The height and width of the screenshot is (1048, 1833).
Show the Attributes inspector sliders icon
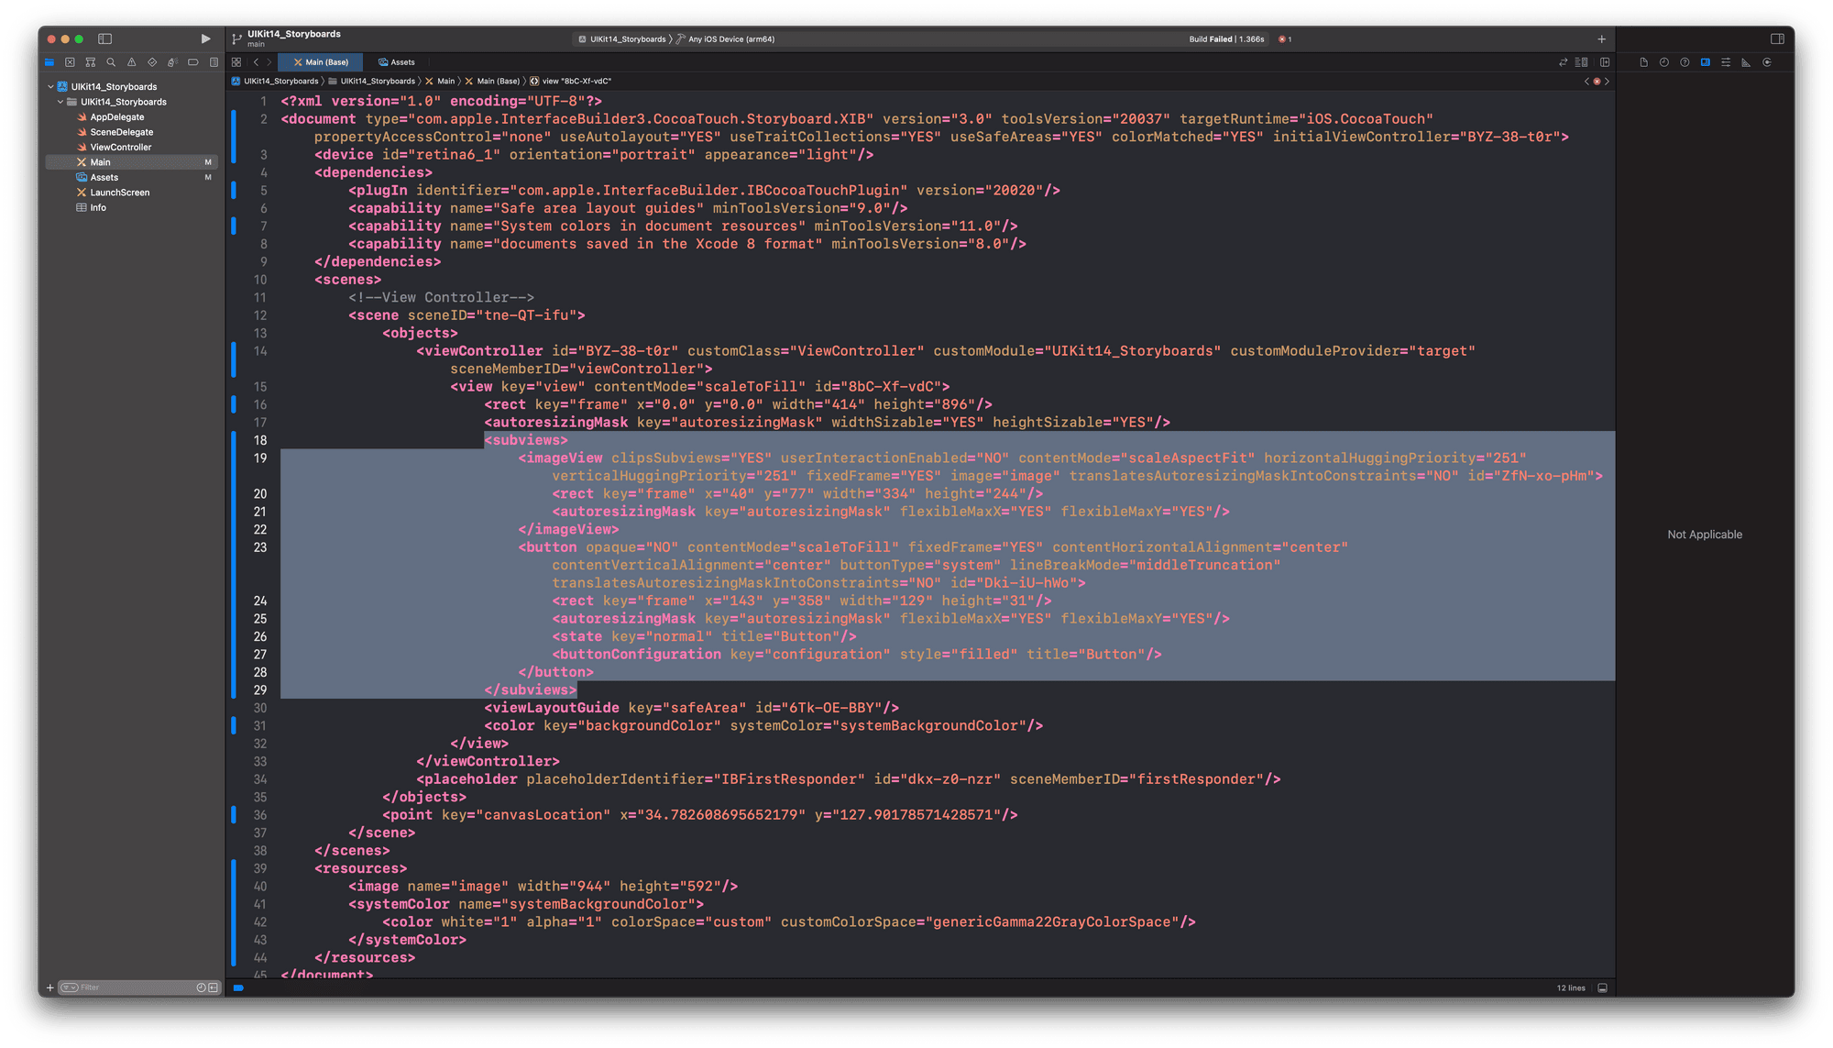[x=1726, y=62]
